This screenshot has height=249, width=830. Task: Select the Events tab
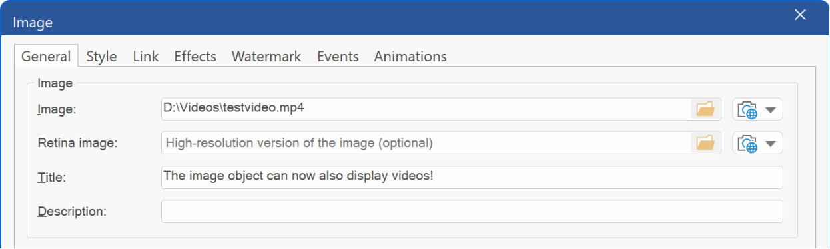[338, 57]
